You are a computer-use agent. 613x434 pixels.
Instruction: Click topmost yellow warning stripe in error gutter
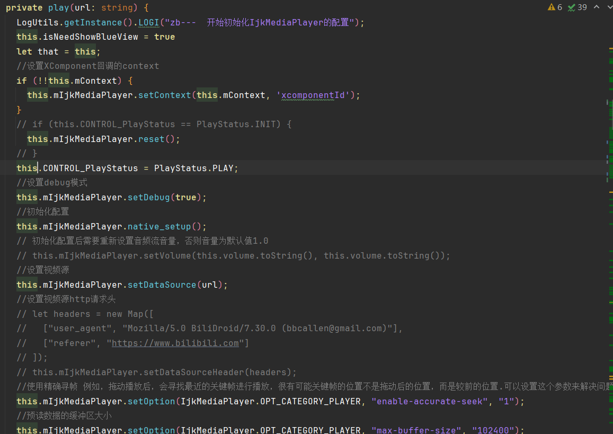coord(610,48)
